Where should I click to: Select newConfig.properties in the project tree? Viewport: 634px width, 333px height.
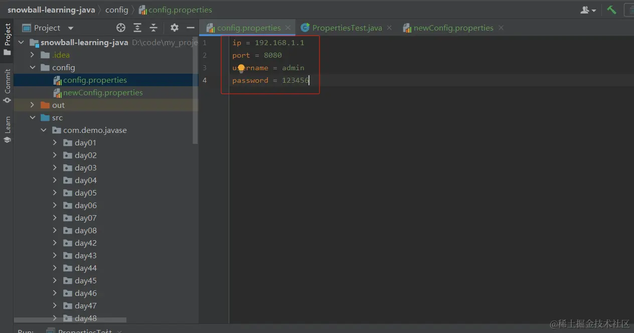click(x=106, y=93)
